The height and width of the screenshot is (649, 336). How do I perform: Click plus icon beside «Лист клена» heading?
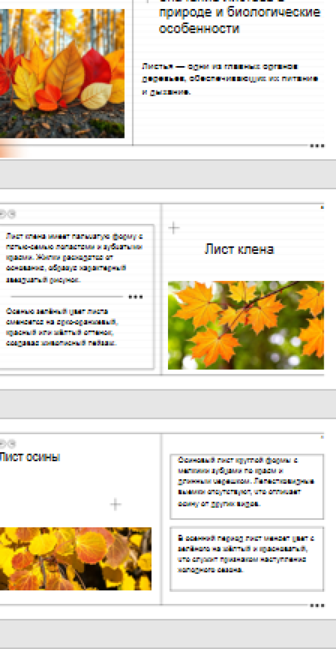pos(174,228)
